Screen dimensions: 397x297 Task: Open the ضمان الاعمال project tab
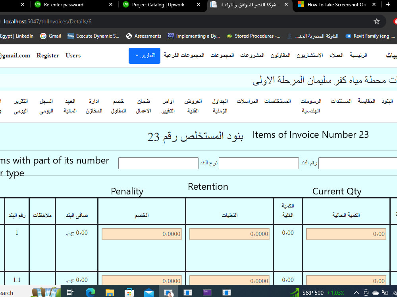(x=143, y=106)
